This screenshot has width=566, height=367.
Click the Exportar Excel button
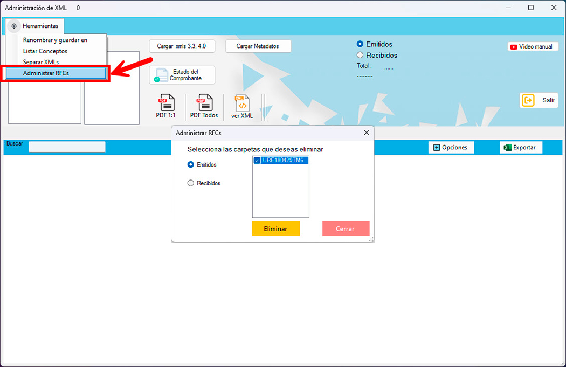(520, 148)
